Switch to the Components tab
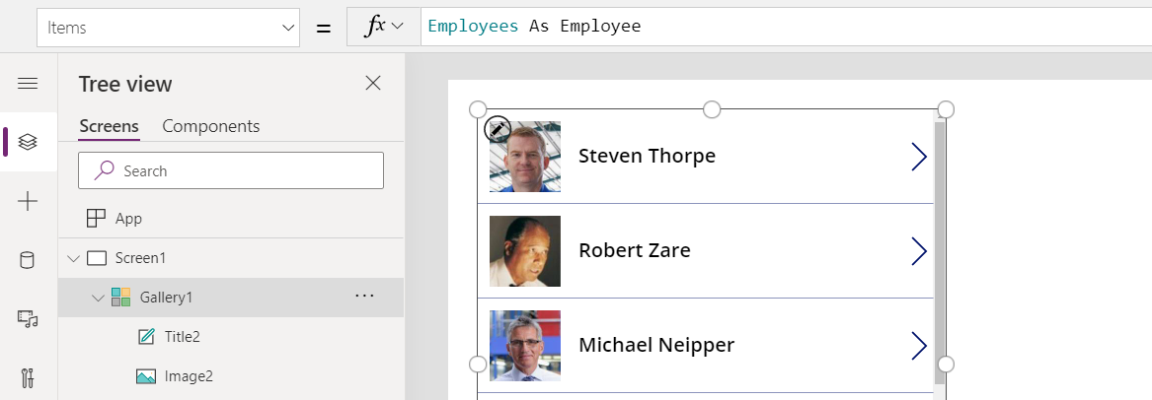The height and width of the screenshot is (400, 1152). 210,126
